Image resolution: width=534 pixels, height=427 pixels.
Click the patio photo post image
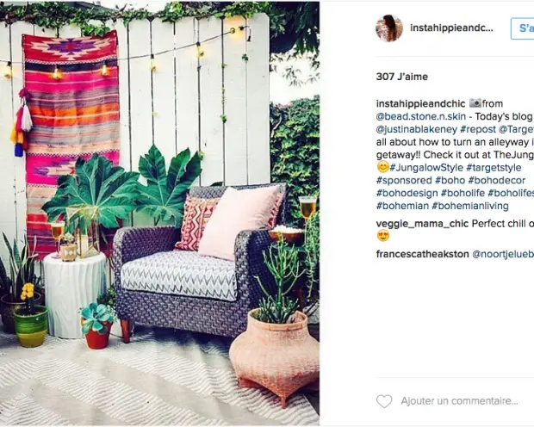(159, 213)
